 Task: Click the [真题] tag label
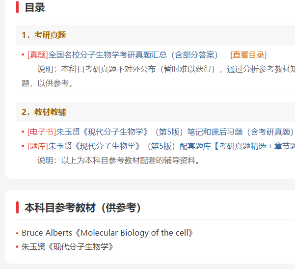[x=38, y=55]
